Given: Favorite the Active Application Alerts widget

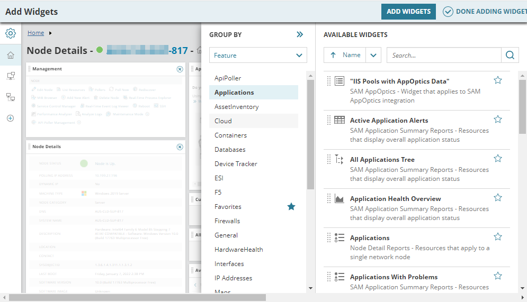Looking at the screenshot, I should tap(498, 120).
